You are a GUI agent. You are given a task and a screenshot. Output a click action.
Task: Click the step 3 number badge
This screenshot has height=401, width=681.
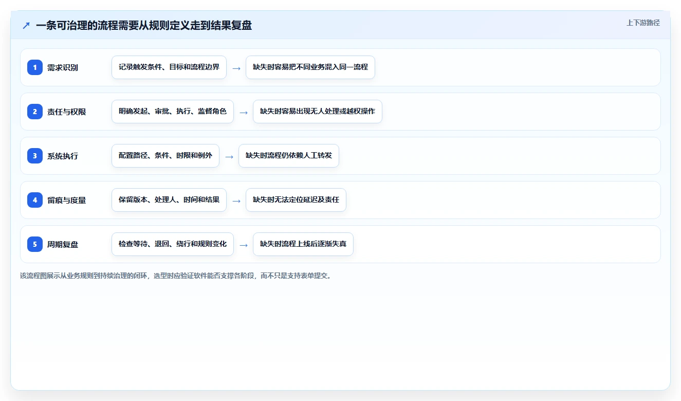coord(35,155)
